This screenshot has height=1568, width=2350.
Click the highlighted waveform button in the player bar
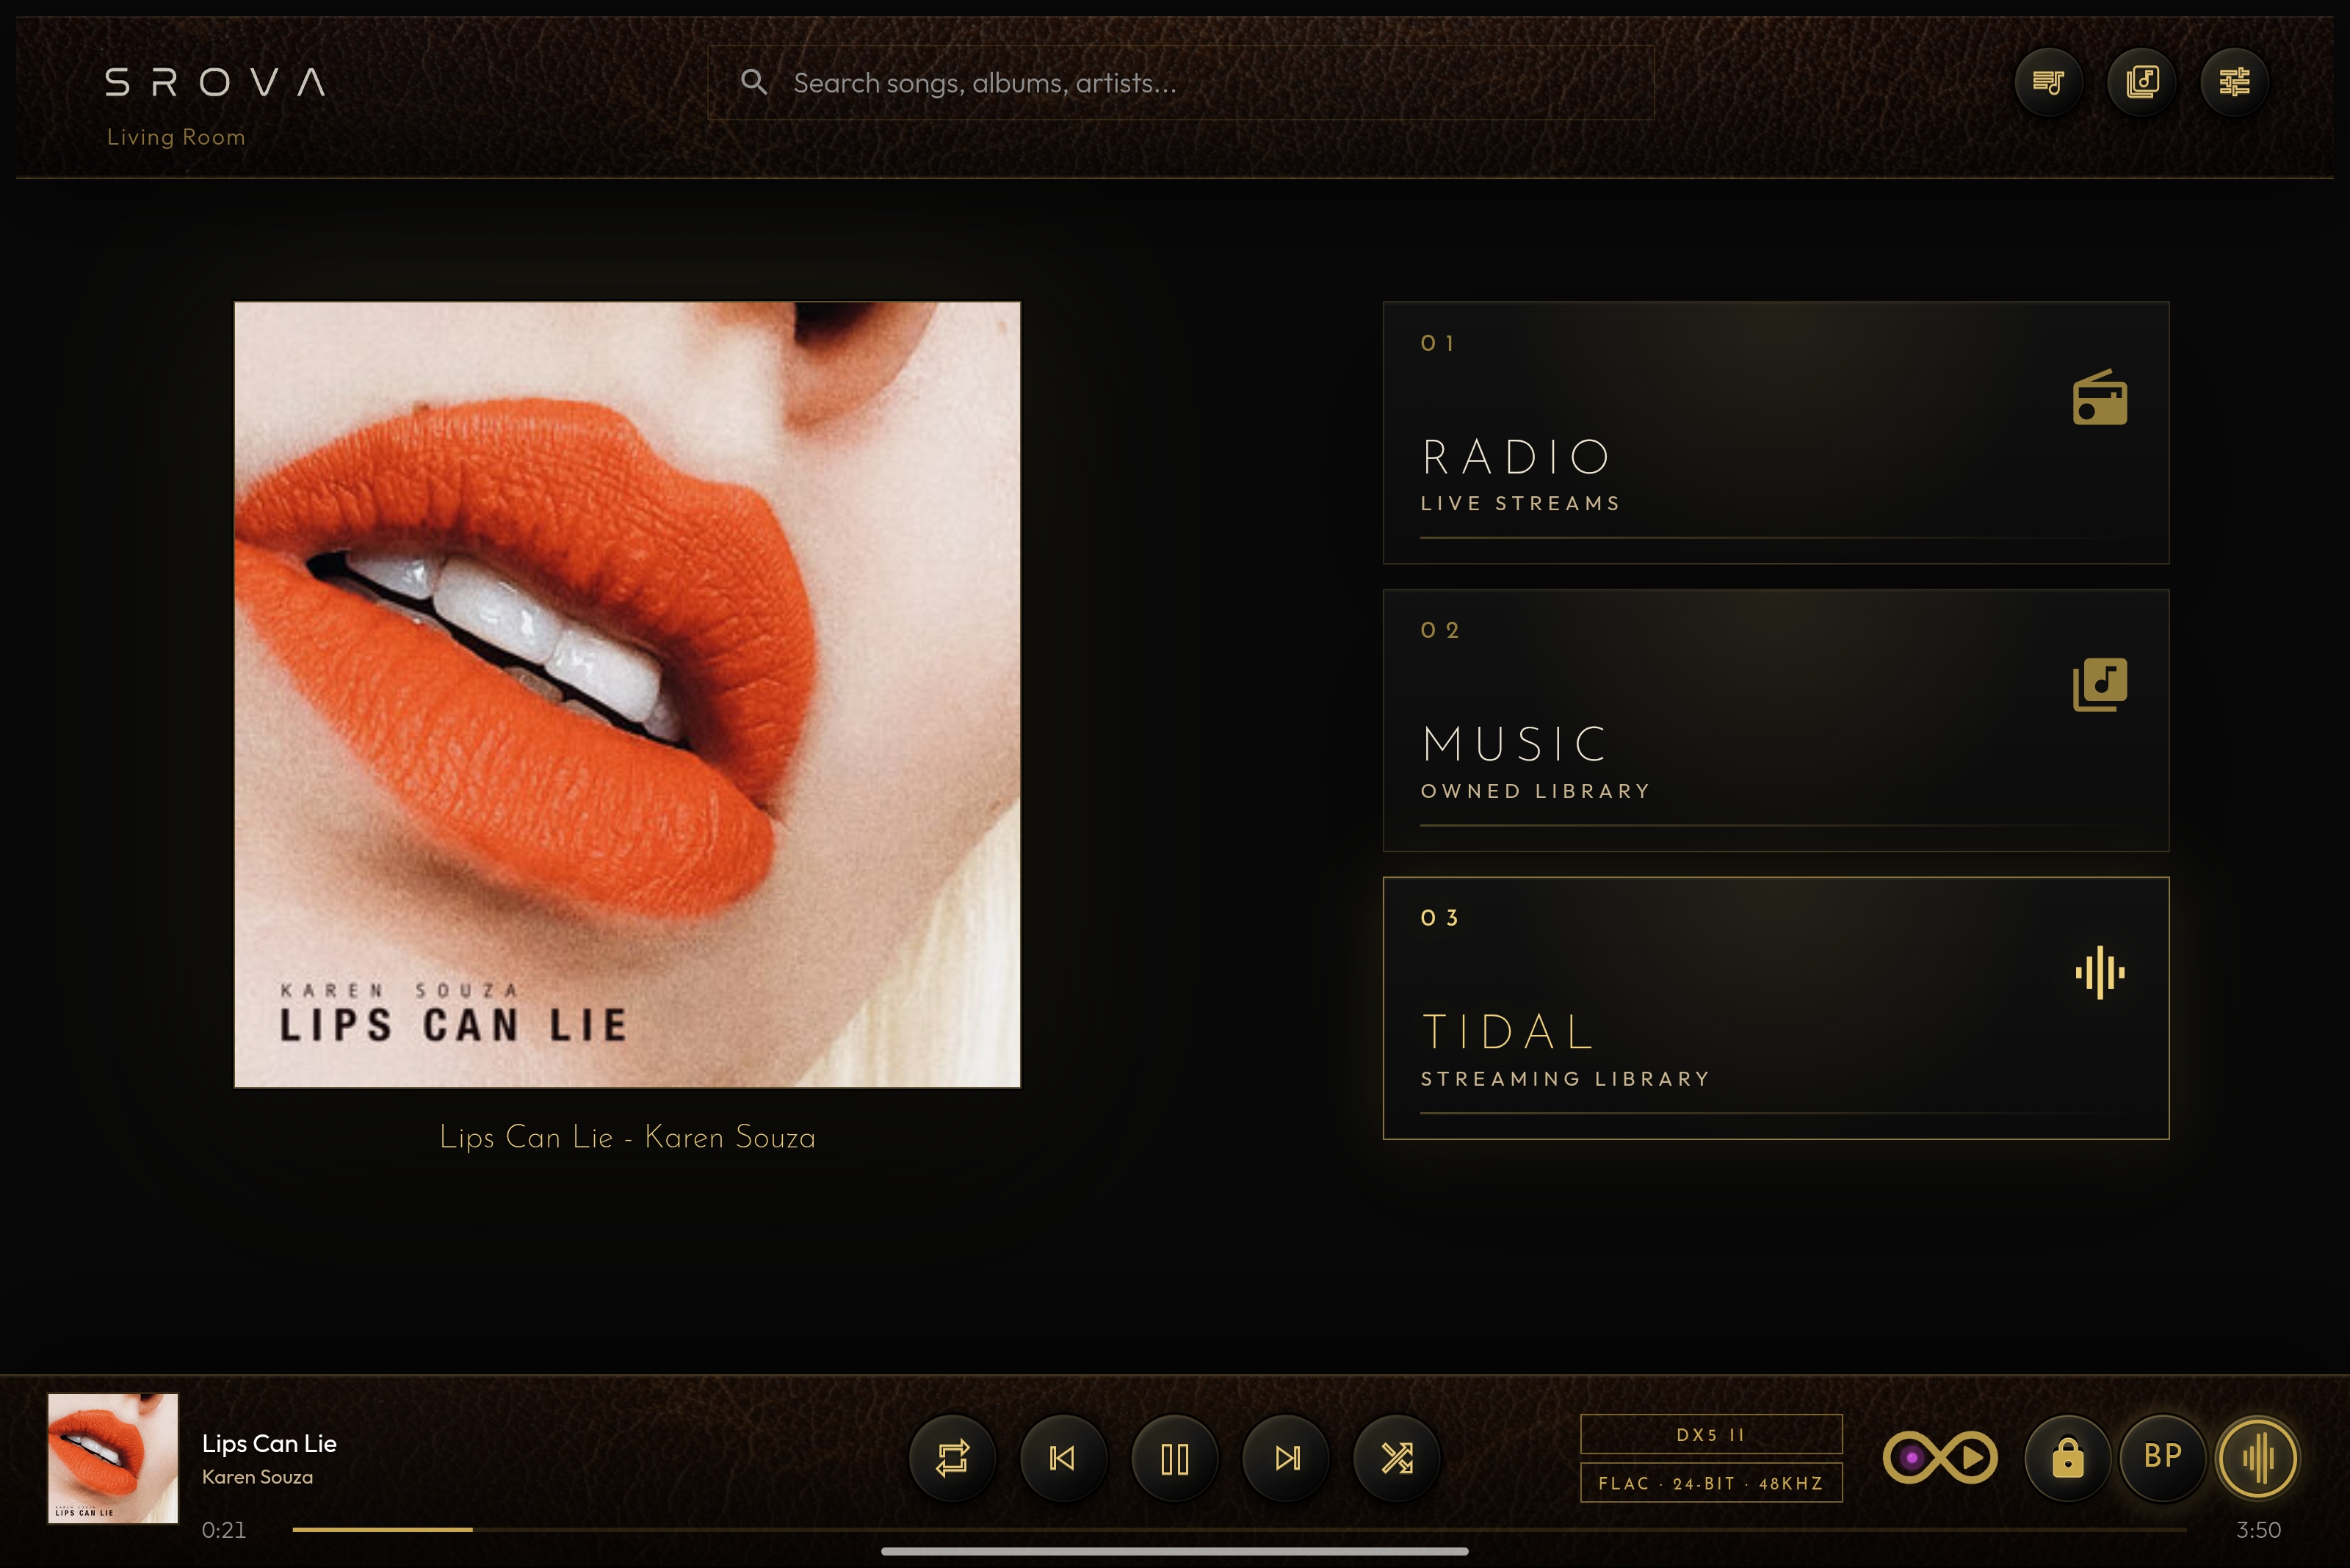pyautogui.click(x=2257, y=1458)
